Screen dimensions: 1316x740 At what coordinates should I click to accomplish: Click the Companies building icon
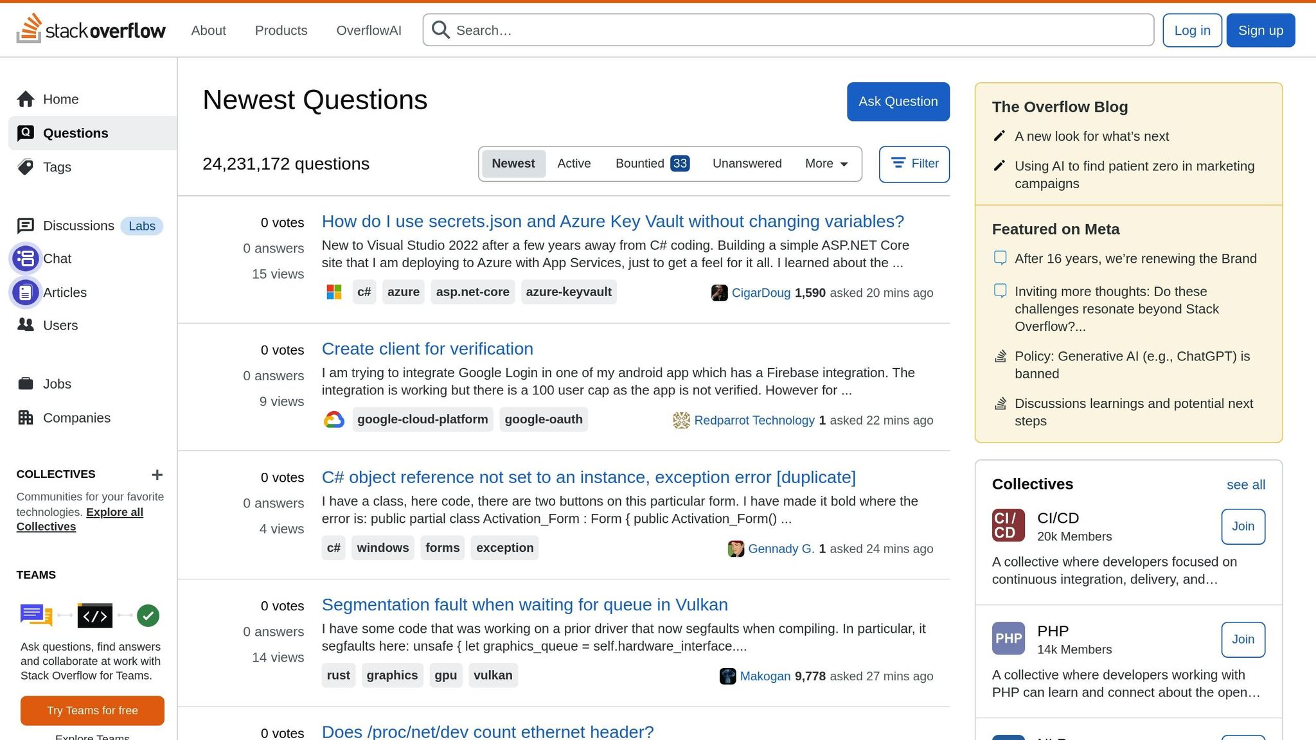coord(26,418)
